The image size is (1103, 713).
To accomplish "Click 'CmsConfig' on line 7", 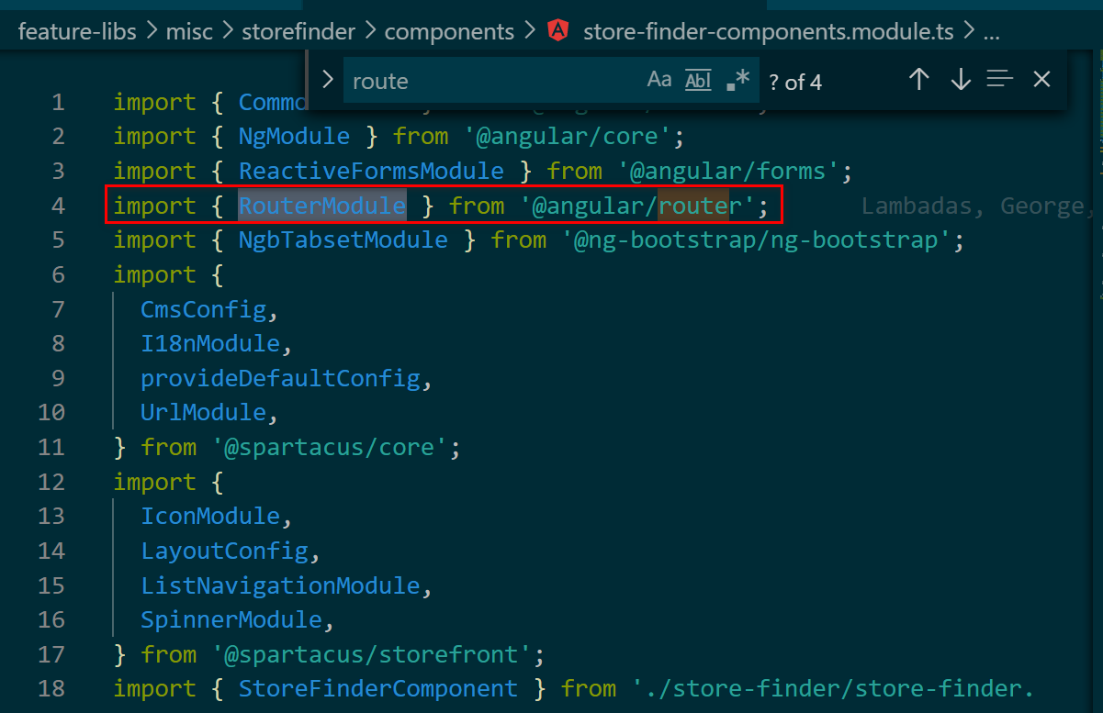I will [x=204, y=309].
